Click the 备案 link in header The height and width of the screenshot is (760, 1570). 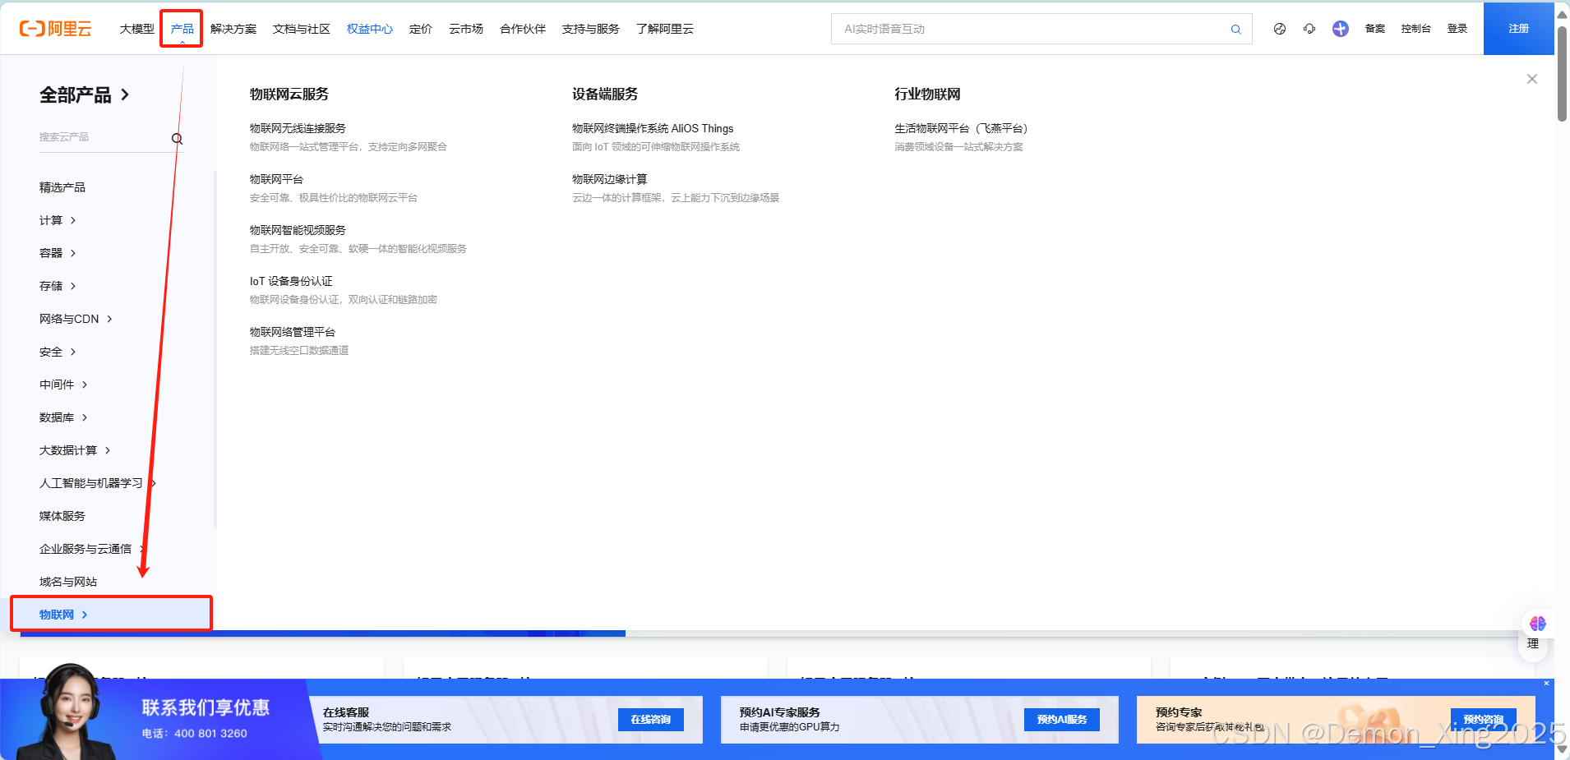point(1375,29)
